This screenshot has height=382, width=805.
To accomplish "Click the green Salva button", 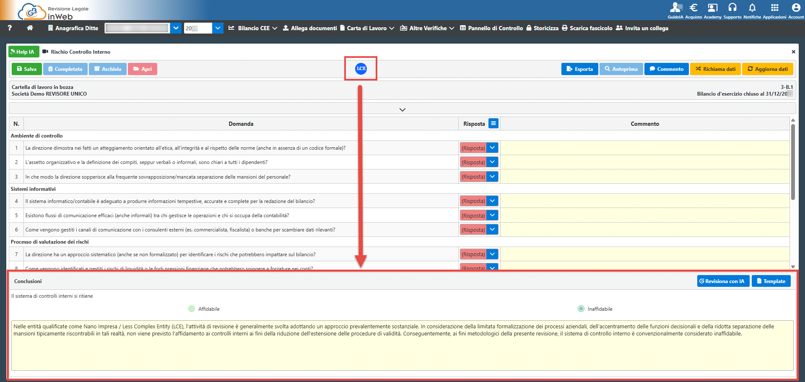I will (26, 69).
